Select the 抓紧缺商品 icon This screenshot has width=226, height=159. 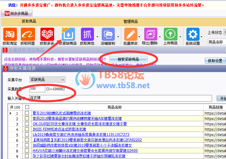coord(68,34)
